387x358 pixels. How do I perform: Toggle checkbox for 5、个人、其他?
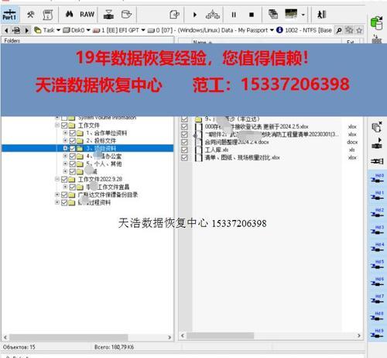tap(73, 164)
